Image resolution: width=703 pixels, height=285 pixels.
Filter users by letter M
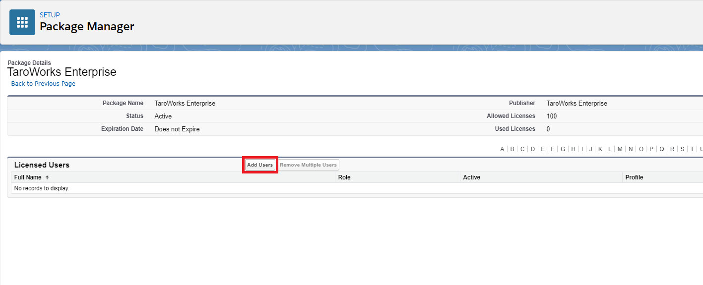(620, 149)
